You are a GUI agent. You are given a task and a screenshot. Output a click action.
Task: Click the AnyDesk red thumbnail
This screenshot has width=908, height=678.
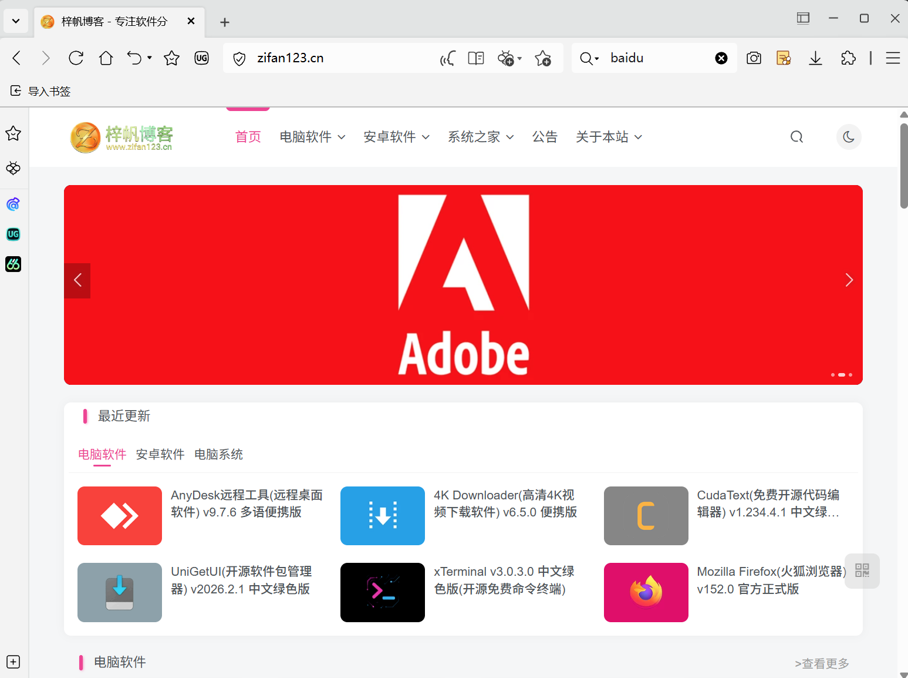coord(120,516)
